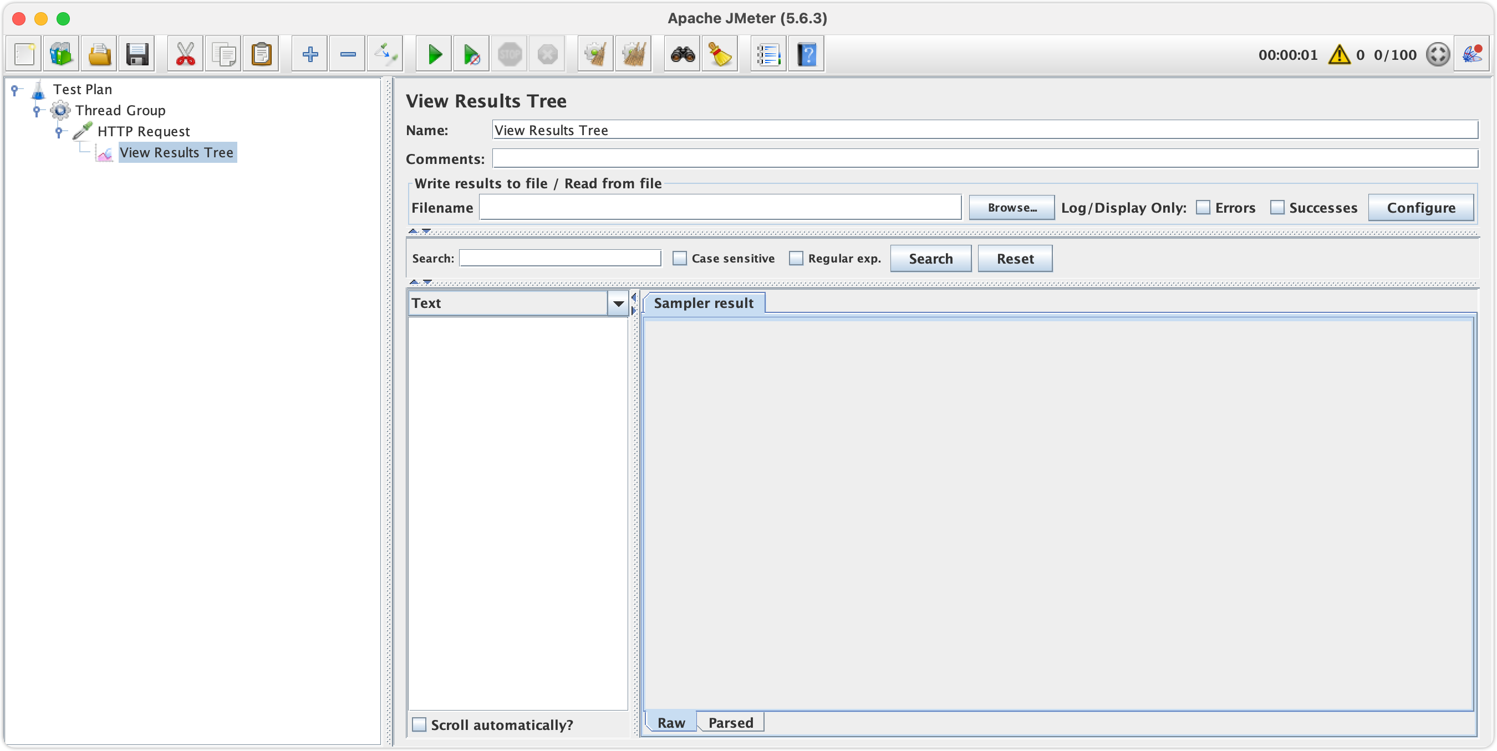This screenshot has width=1497, height=751.
Task: Collapse the Thread Group tree node
Action: coord(37,110)
